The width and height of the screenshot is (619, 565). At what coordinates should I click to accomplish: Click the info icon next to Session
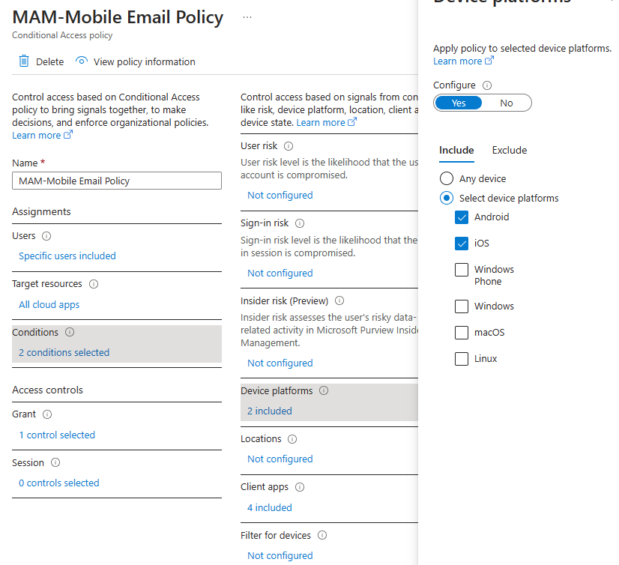tap(55, 462)
